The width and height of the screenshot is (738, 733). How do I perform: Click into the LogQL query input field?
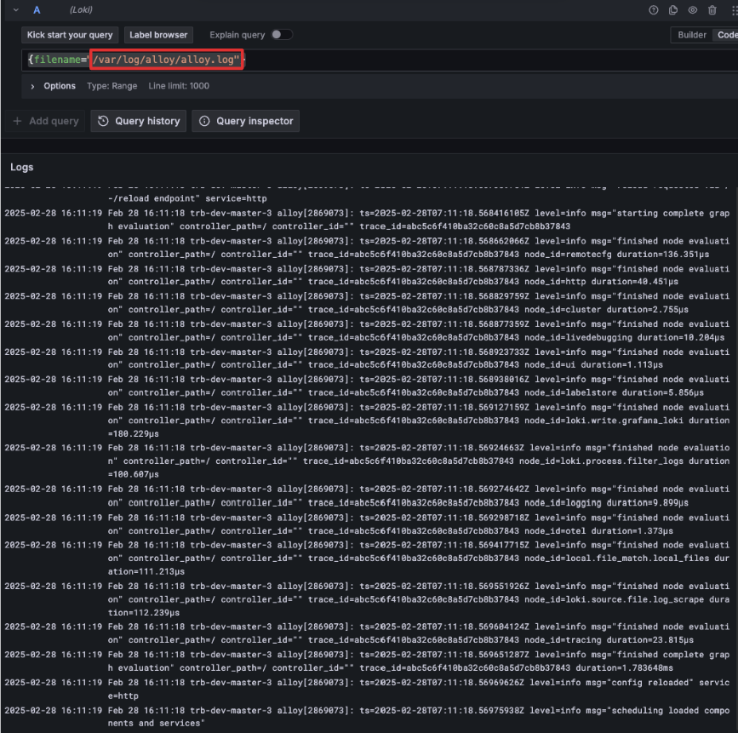click(x=380, y=60)
